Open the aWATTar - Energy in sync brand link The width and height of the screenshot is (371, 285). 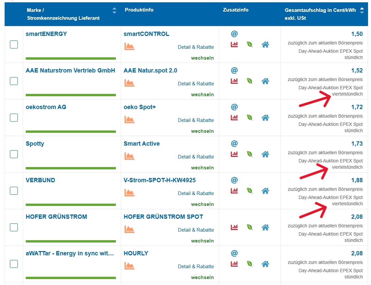[70, 254]
